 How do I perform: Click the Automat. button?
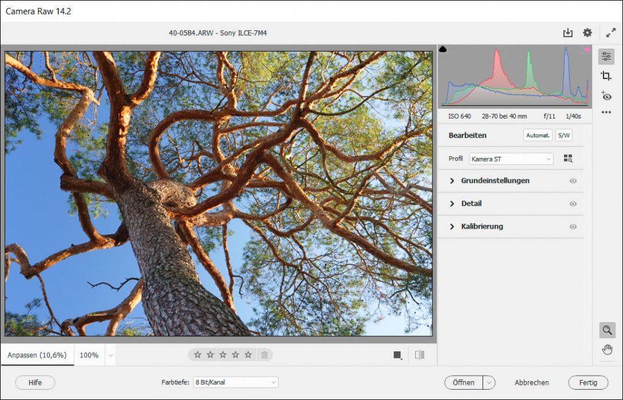537,136
